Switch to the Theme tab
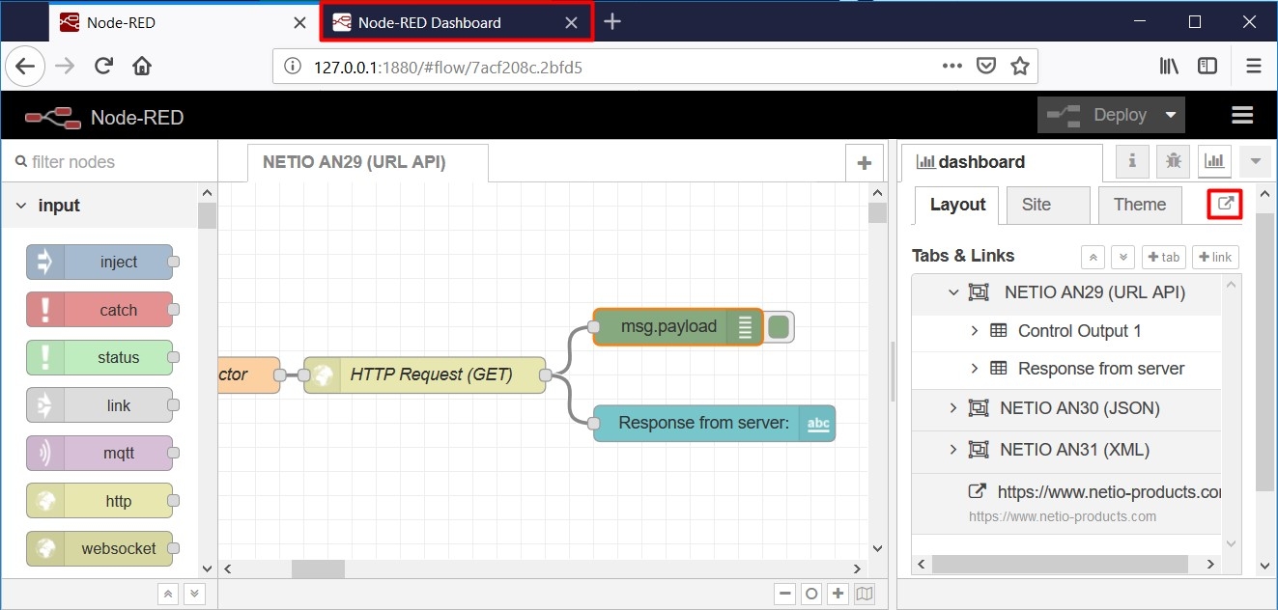Screen dimensions: 1278x610 pos(1140,205)
